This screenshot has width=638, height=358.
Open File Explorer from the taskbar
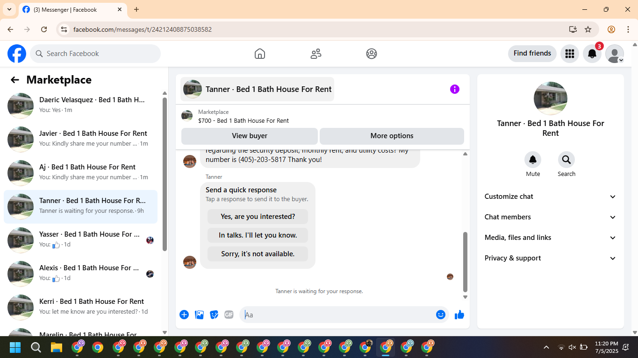pos(57,347)
